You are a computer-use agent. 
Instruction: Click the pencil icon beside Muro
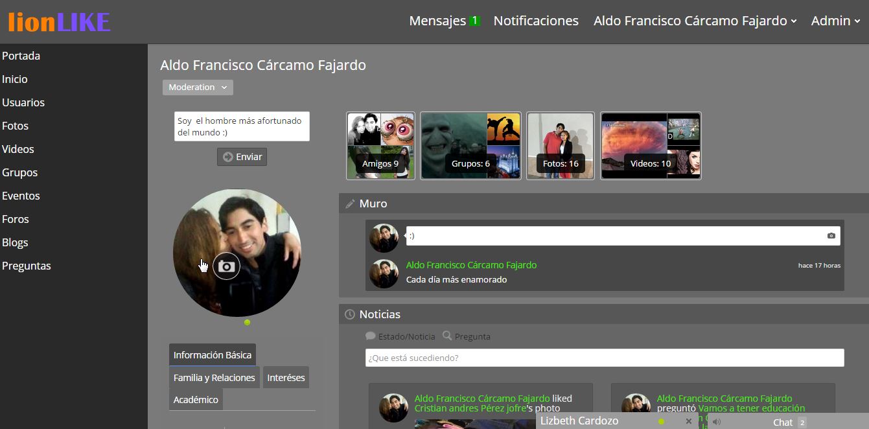point(350,203)
